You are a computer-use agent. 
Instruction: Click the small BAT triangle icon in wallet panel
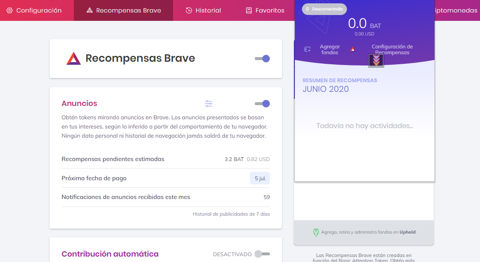click(x=353, y=49)
